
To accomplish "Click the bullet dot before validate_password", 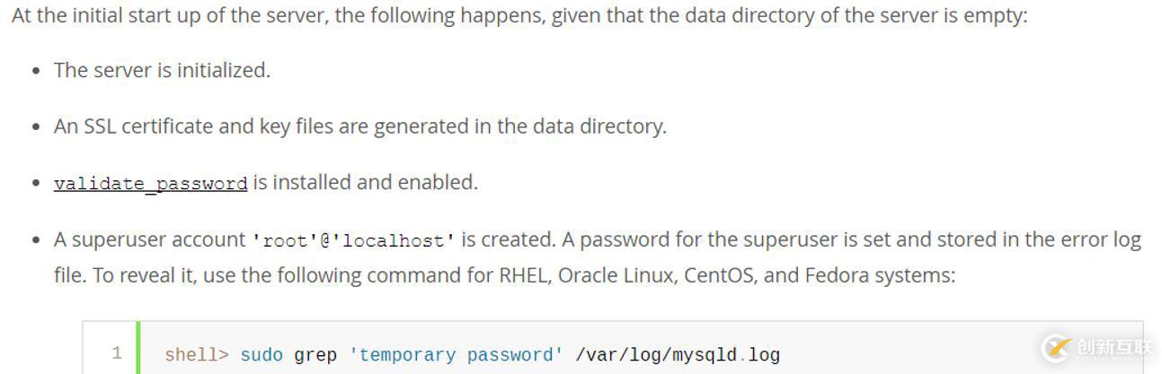I will click(x=35, y=184).
